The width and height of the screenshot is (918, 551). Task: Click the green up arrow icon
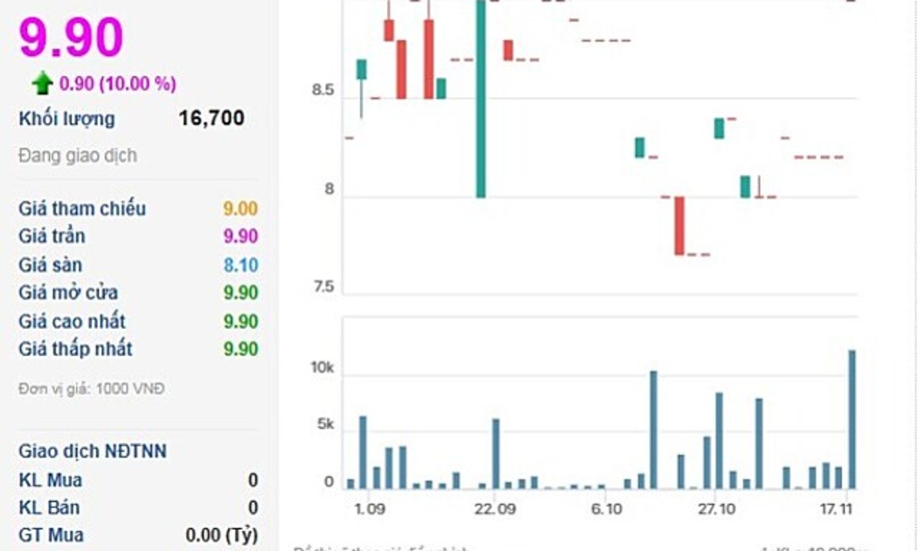click(42, 83)
